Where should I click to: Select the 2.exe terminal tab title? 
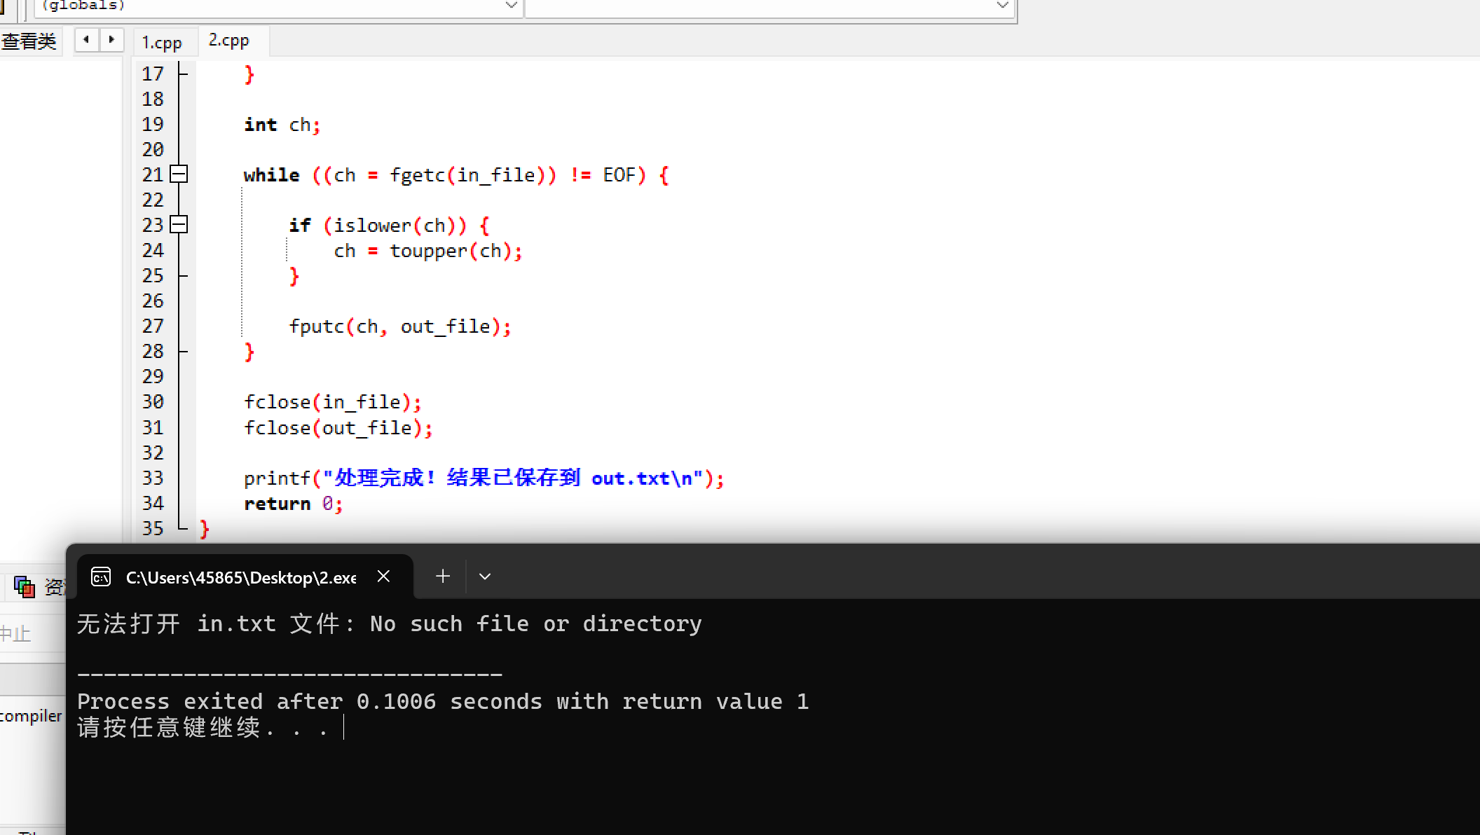[x=240, y=578]
